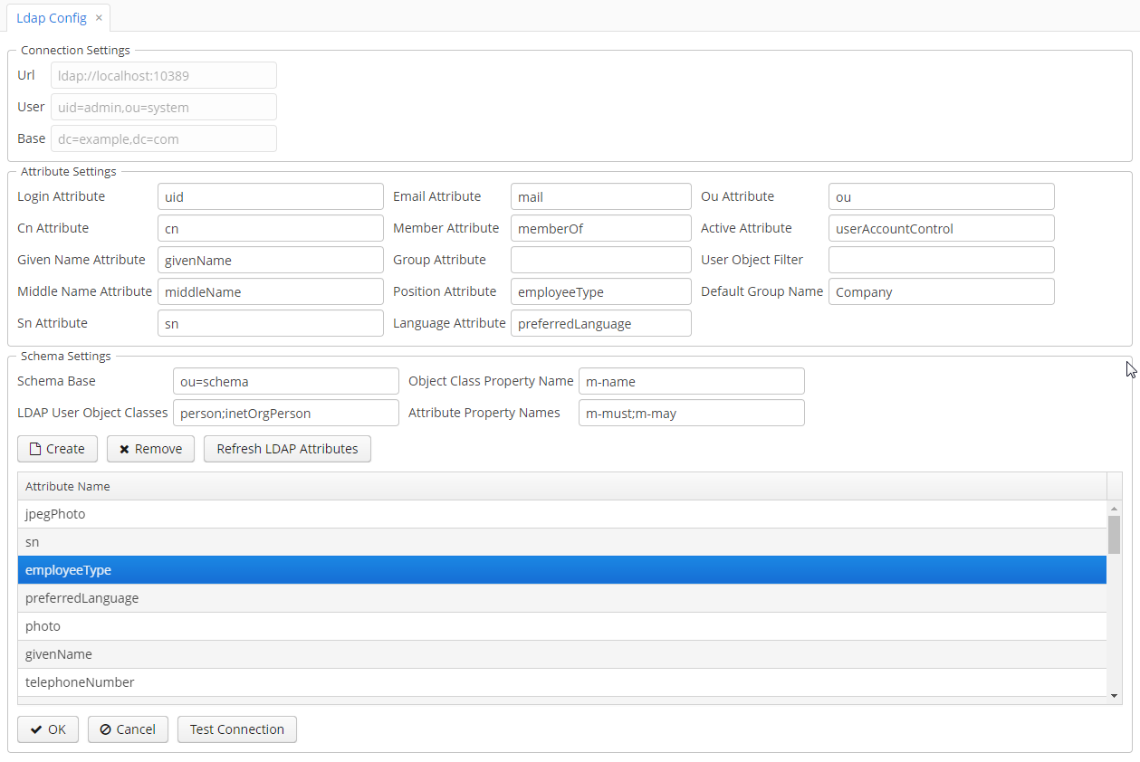This screenshot has width=1140, height=762.
Task: Edit the Default Group Name field
Action: (x=942, y=291)
